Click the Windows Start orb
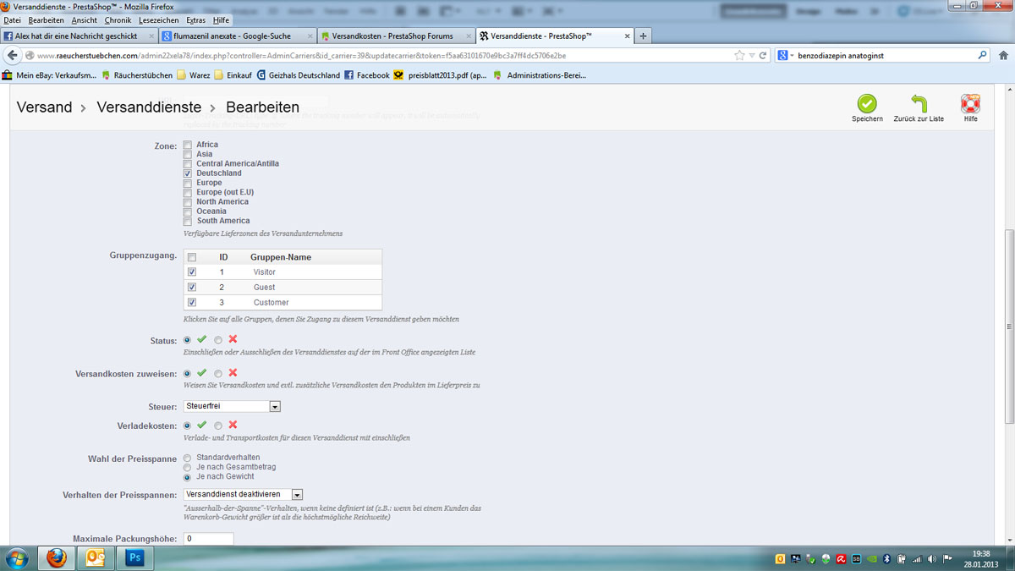Image resolution: width=1015 pixels, height=571 pixels. coord(17,558)
